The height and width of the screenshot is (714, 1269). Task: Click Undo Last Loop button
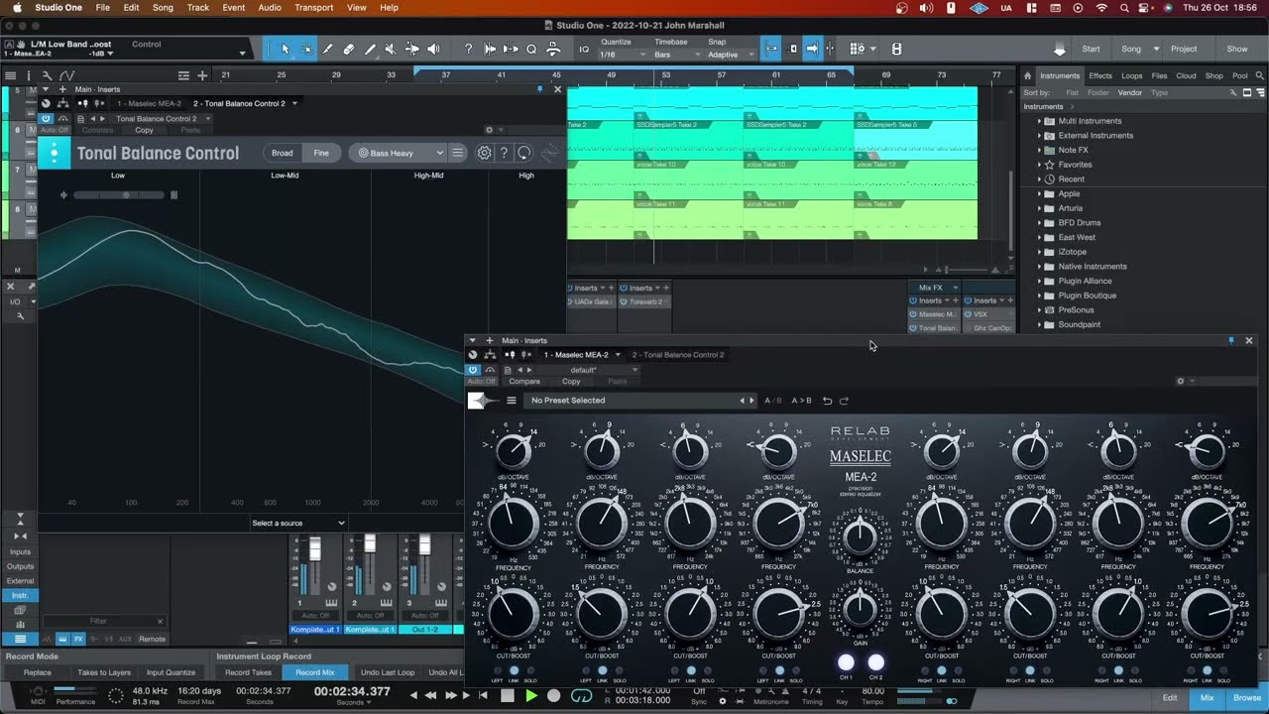(x=388, y=672)
